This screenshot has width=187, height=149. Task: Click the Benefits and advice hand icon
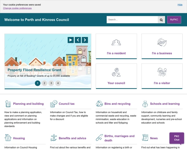54,138
